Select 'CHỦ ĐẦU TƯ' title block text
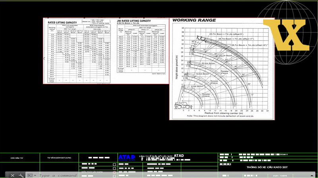318x178 pixels. 17,158
